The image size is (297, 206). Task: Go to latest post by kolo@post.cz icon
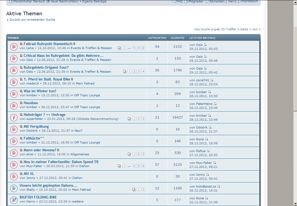click(x=219, y=186)
